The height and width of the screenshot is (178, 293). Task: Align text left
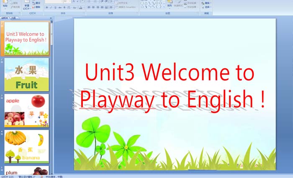89,7
